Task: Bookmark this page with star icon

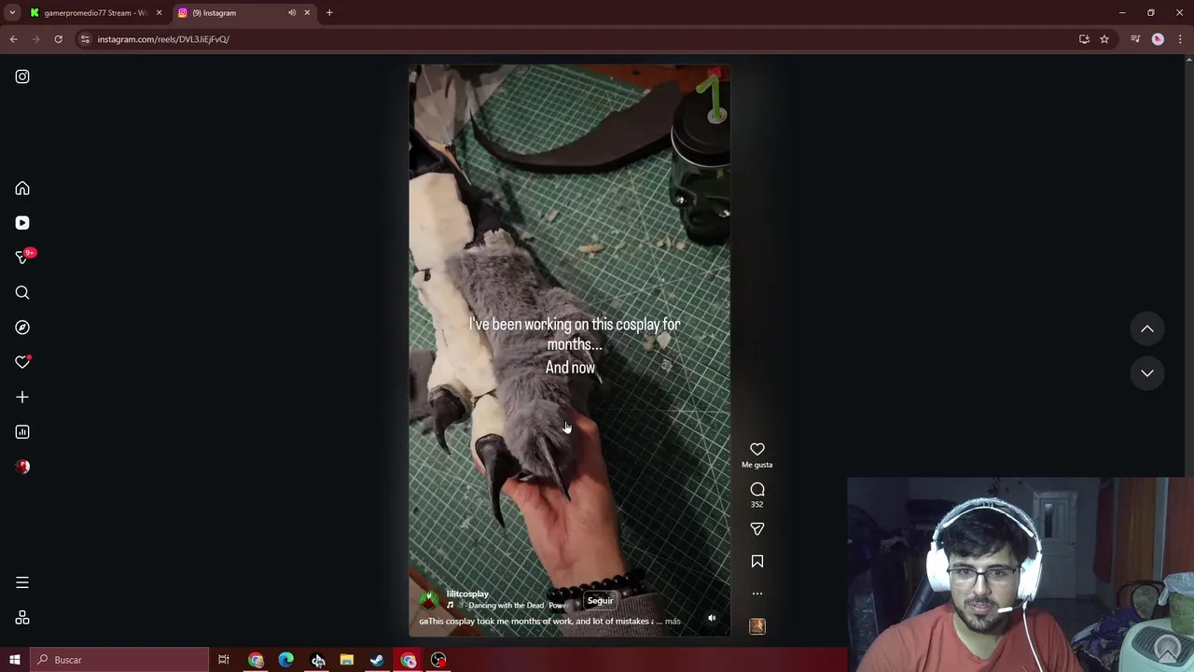Action: pyautogui.click(x=1104, y=39)
